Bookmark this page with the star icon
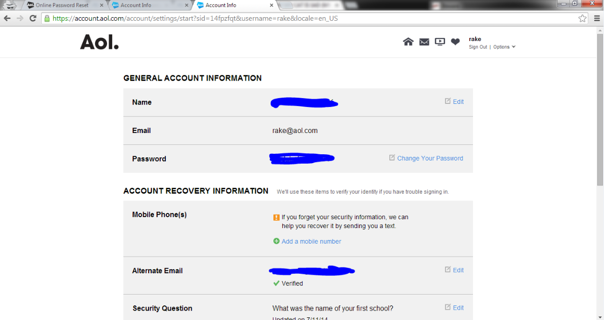The width and height of the screenshot is (604, 320). click(x=582, y=18)
